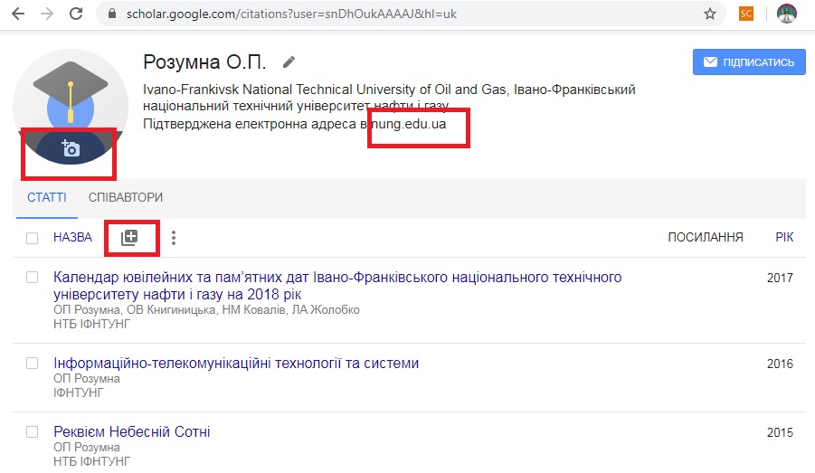Click authors line ОП Розумна, ОВ Книгиницька
815x473 pixels.
pyautogui.click(x=206, y=310)
